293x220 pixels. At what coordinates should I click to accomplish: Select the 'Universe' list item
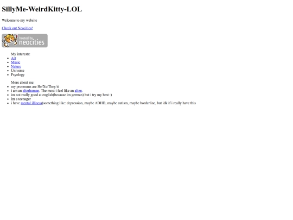click(17, 71)
